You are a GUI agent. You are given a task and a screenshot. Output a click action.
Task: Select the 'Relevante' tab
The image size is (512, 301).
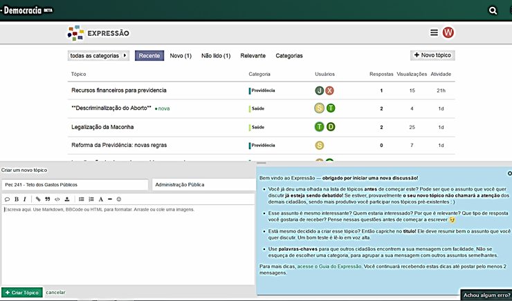253,55
